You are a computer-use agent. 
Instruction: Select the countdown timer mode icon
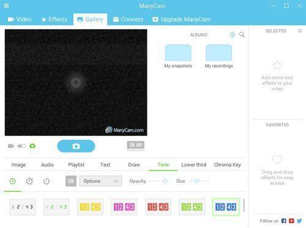pos(47,181)
